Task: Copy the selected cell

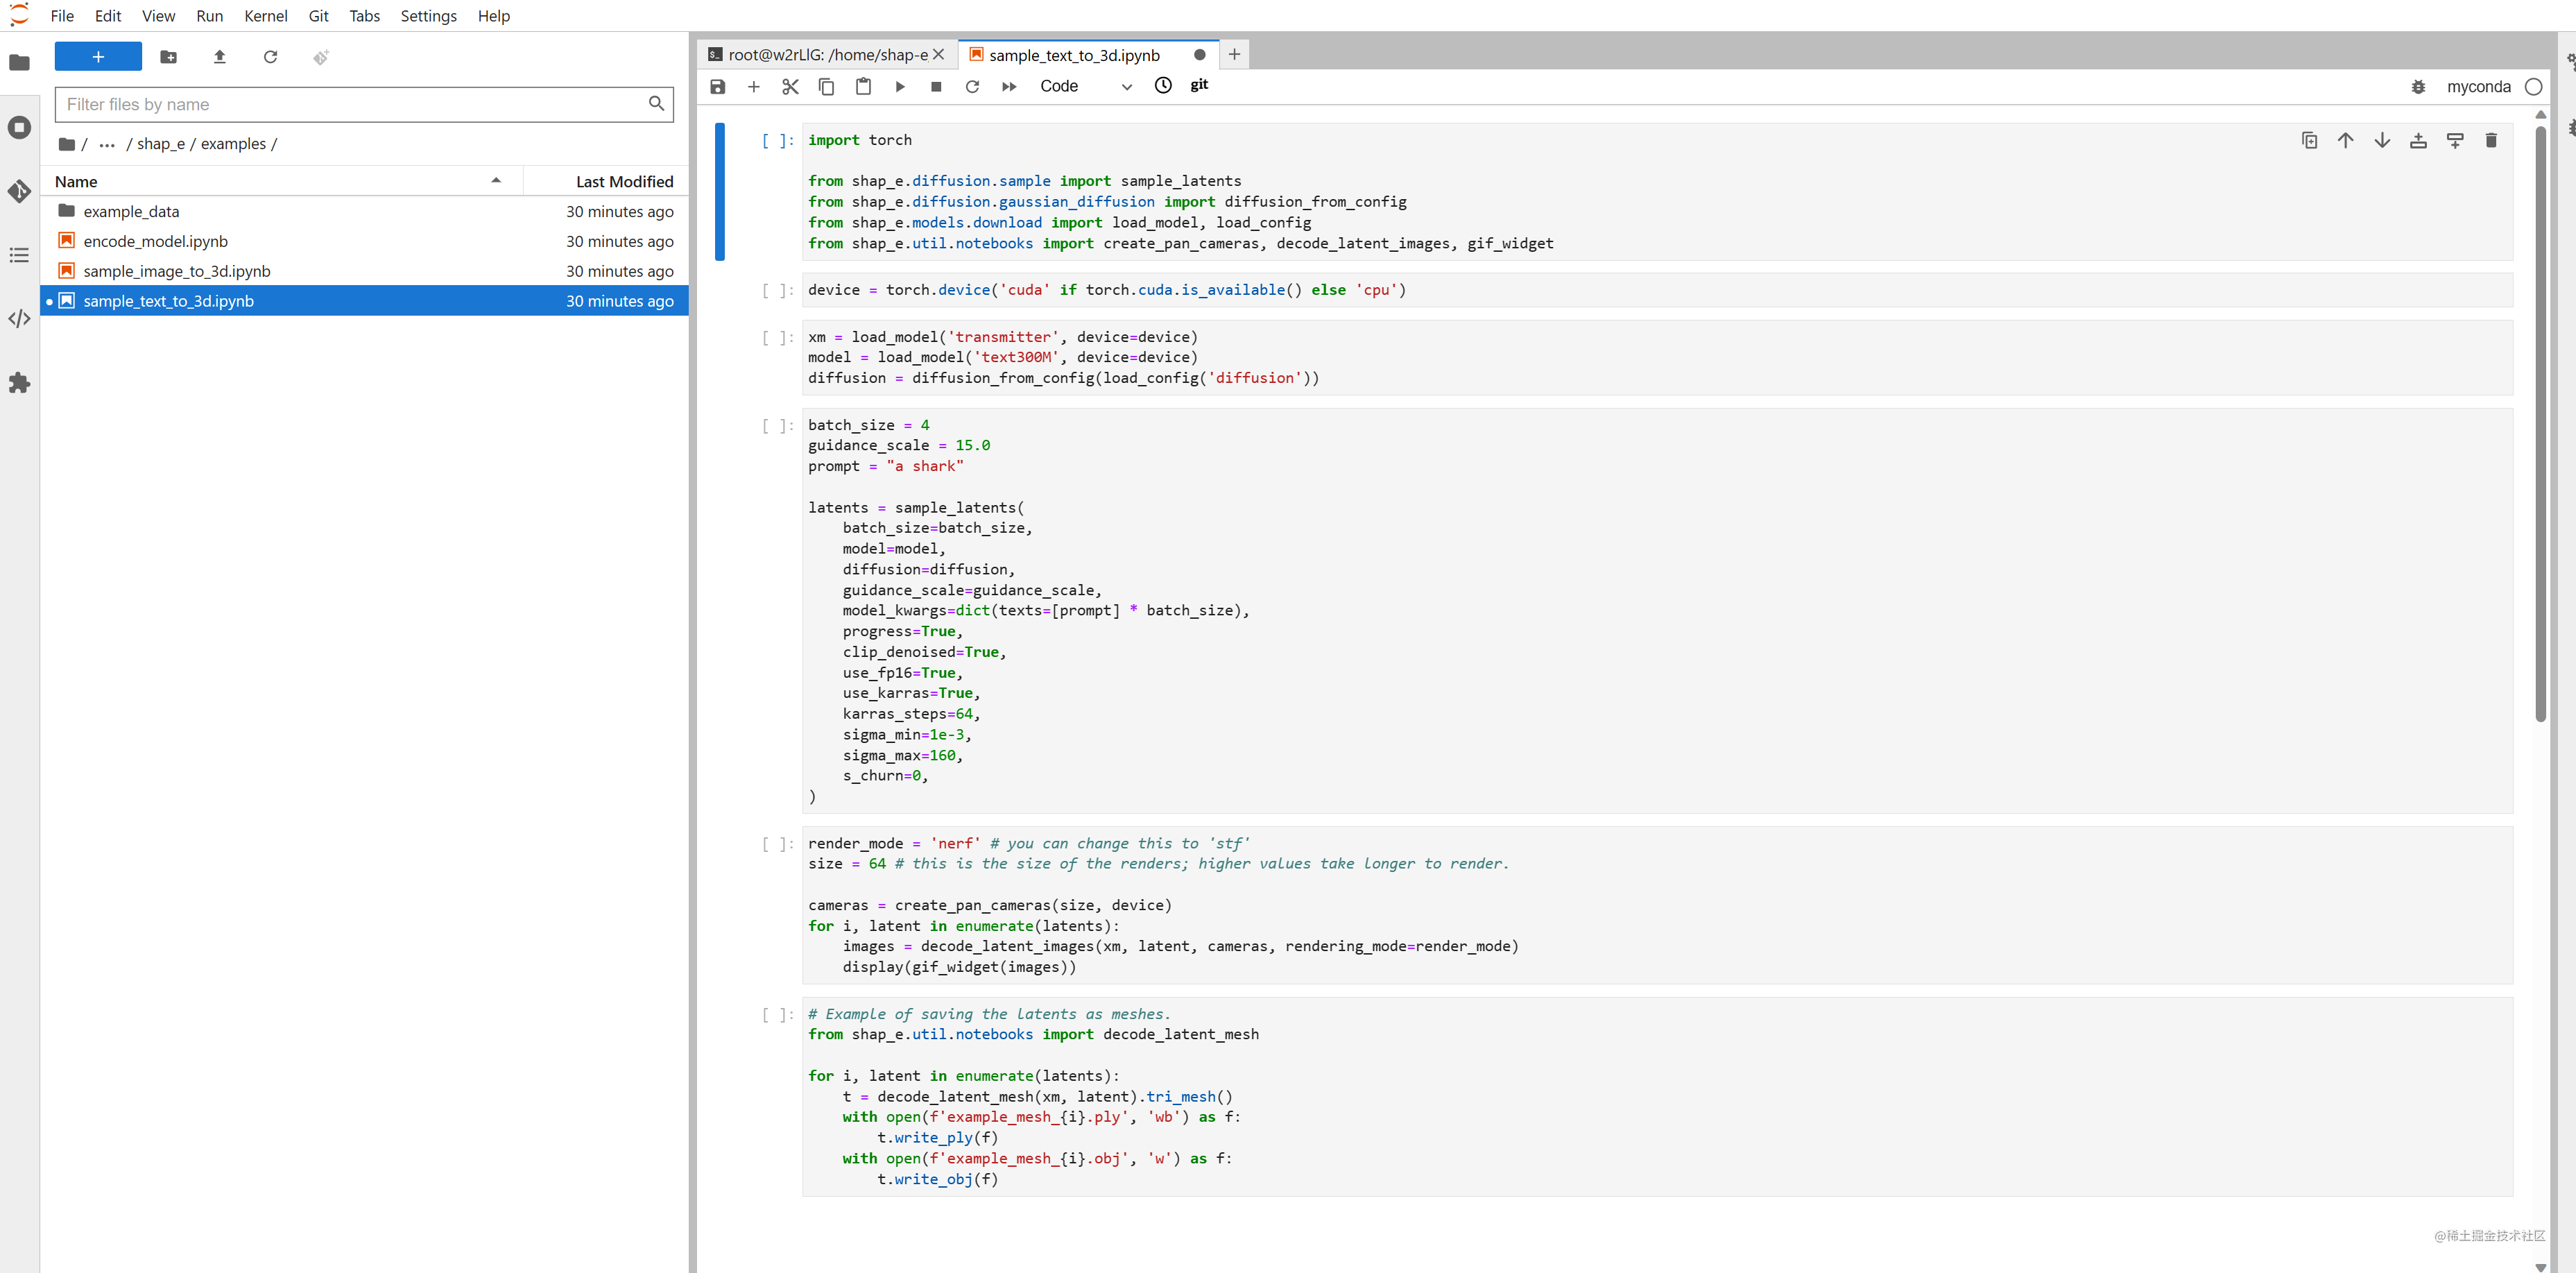Action: pyautogui.click(x=826, y=87)
